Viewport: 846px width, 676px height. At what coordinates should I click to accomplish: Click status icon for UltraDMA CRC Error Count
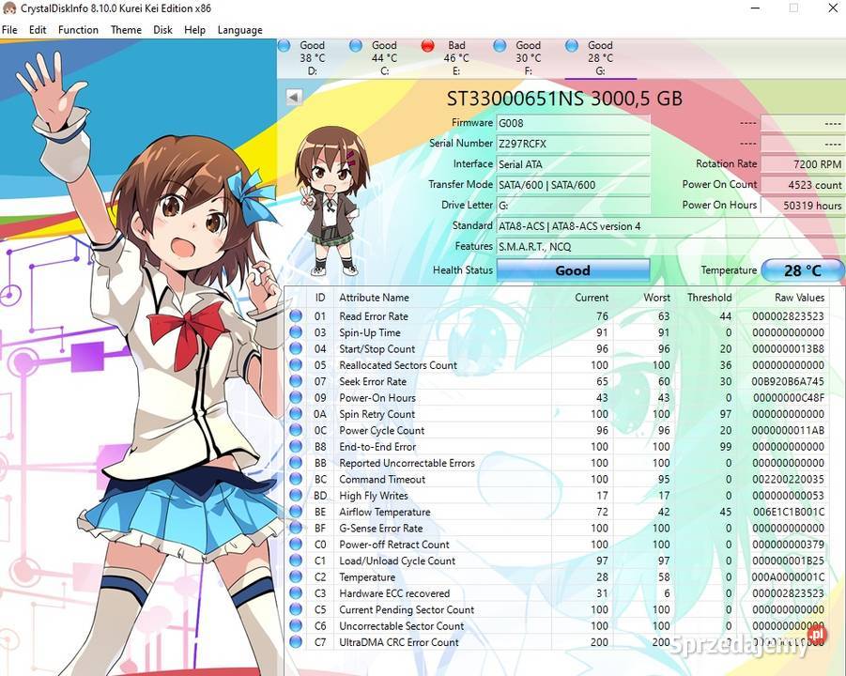296,642
